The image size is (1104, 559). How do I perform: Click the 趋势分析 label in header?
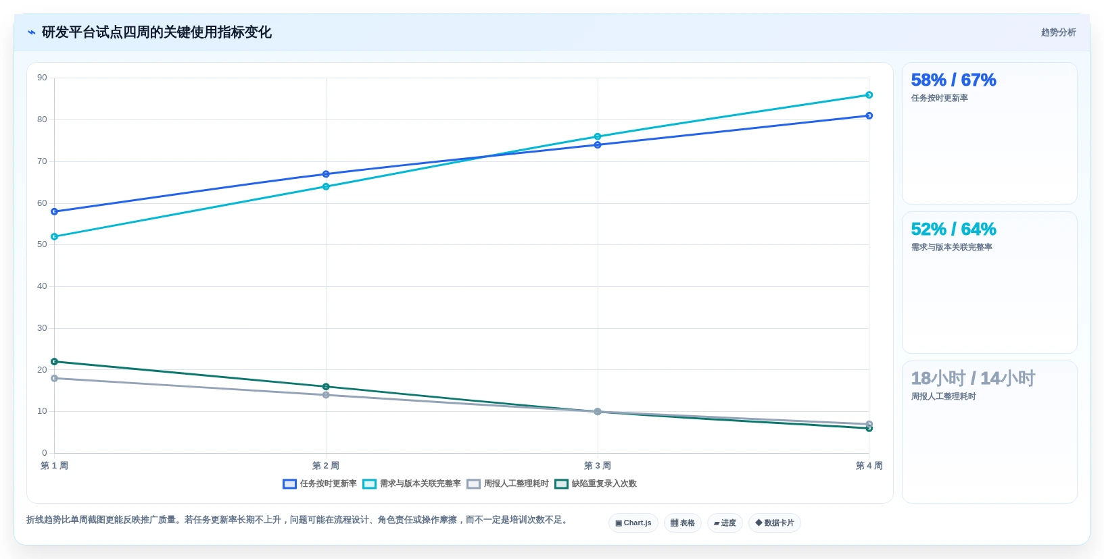(x=1058, y=32)
